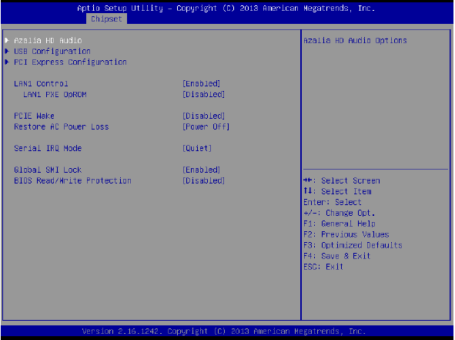The width and height of the screenshot is (455, 340).
Task: Open the Azalia HD Audio submenu
Action: pyautogui.click(x=48, y=40)
